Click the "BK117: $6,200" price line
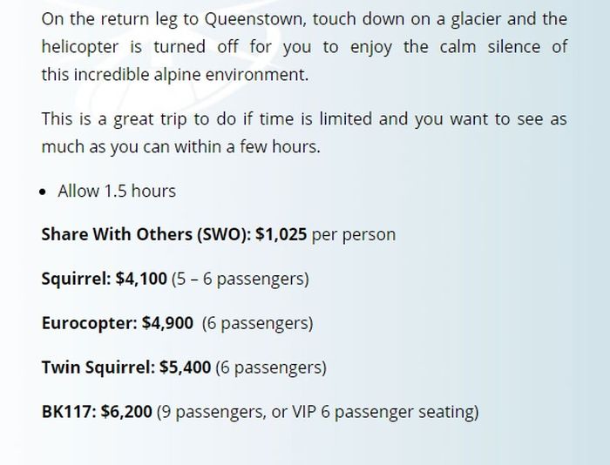 (x=97, y=410)
